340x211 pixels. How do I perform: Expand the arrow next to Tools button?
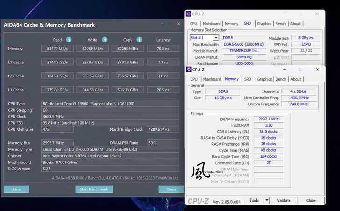266,201
